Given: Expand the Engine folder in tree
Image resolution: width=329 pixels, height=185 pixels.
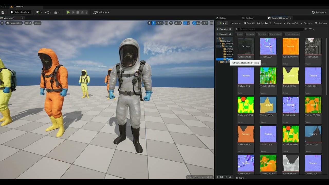Looking at the screenshot, I should pyautogui.click(x=219, y=62).
